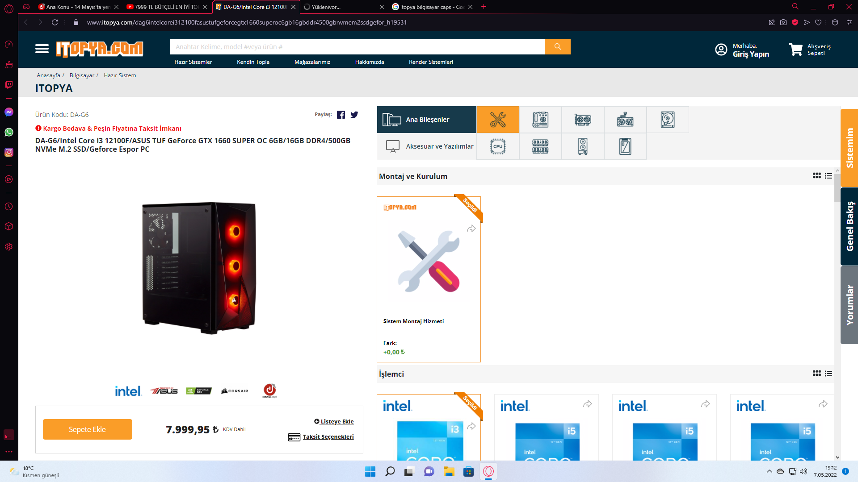This screenshot has height=482, width=858.
Task: Open the shopping cart icon
Action: point(795,50)
